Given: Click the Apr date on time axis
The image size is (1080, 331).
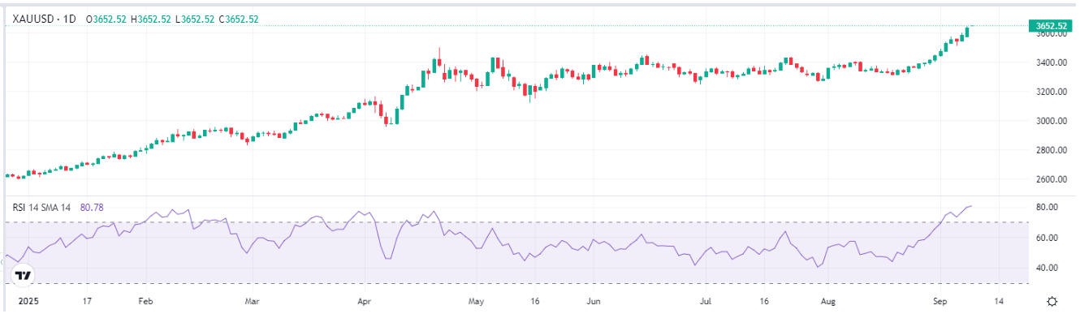Looking at the screenshot, I should 363,301.
